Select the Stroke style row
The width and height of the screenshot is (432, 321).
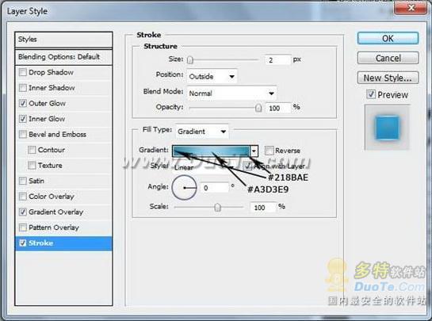coord(63,243)
